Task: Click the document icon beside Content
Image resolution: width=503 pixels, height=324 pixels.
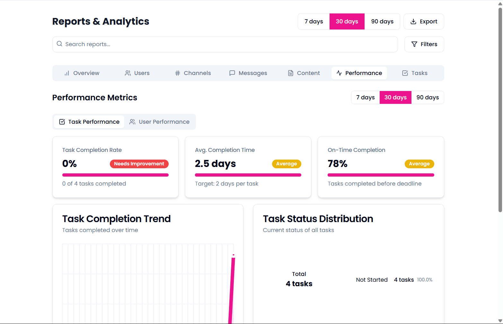Action: click(291, 73)
